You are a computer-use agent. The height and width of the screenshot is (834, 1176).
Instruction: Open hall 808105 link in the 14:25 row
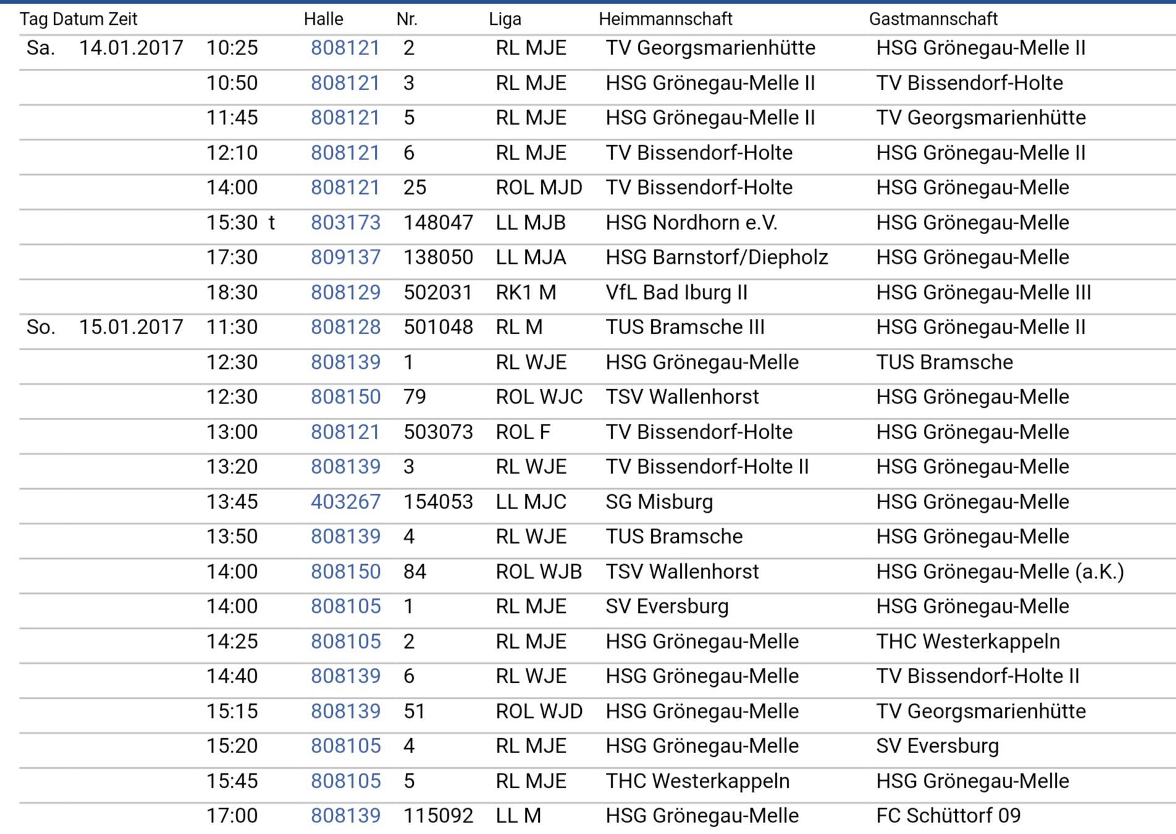[x=345, y=641]
